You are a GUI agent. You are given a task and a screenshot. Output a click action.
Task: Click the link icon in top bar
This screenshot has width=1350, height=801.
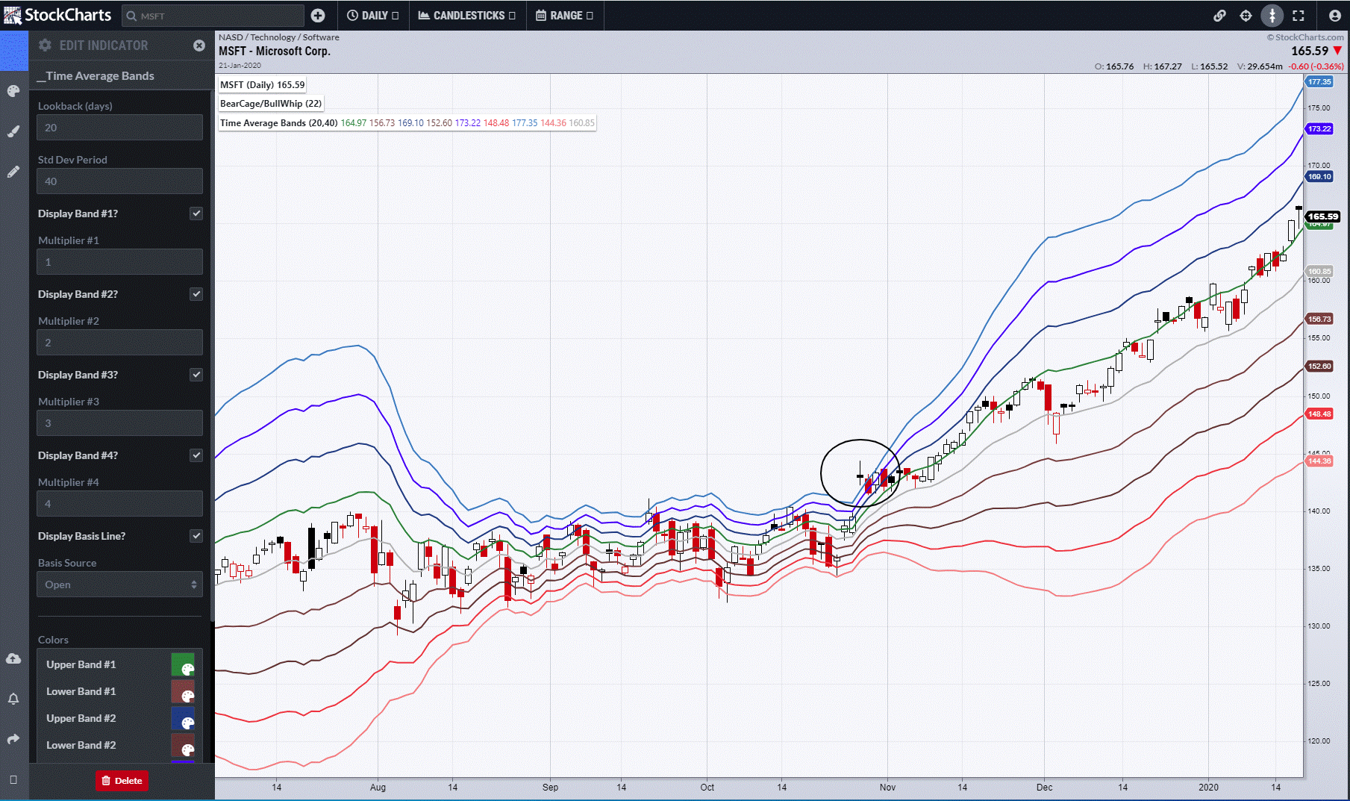pos(1219,16)
